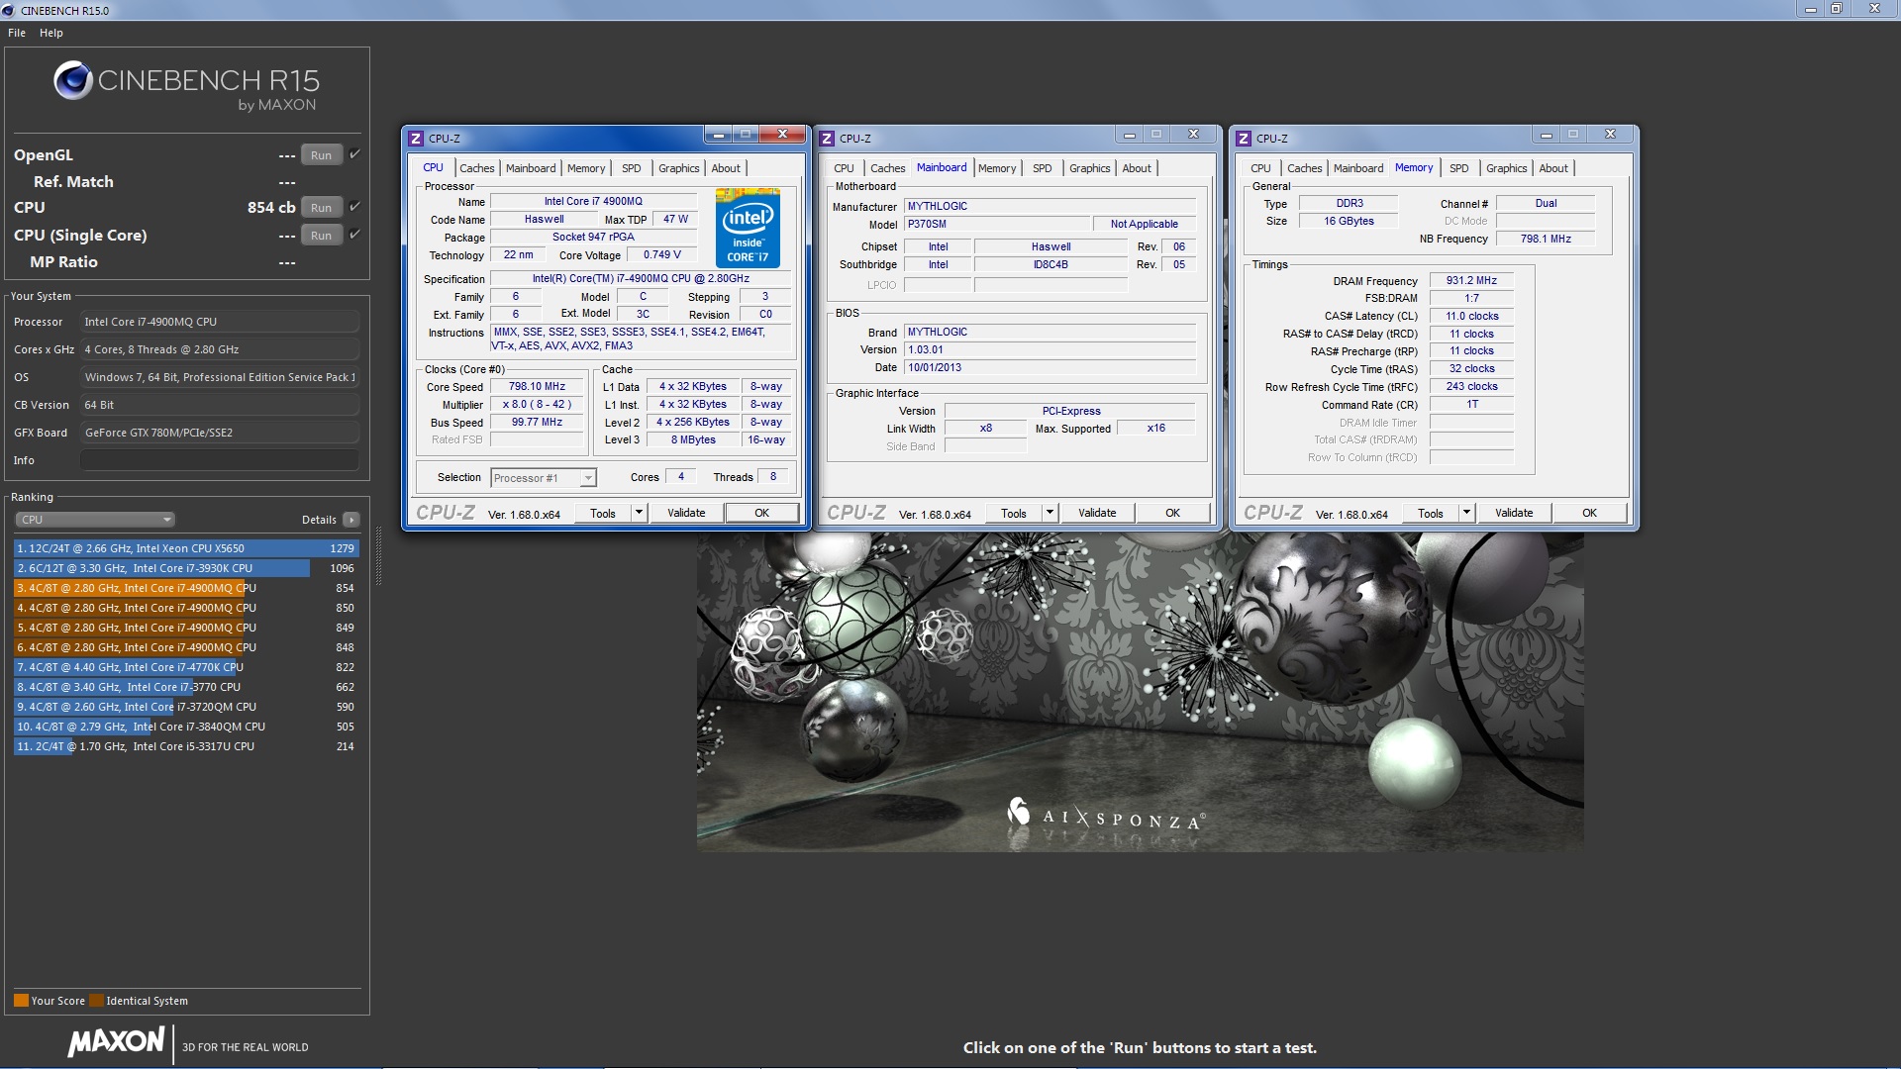Click OK in the Mainboard CPU-Z window
Image resolution: width=1901 pixels, height=1069 pixels.
(1172, 513)
